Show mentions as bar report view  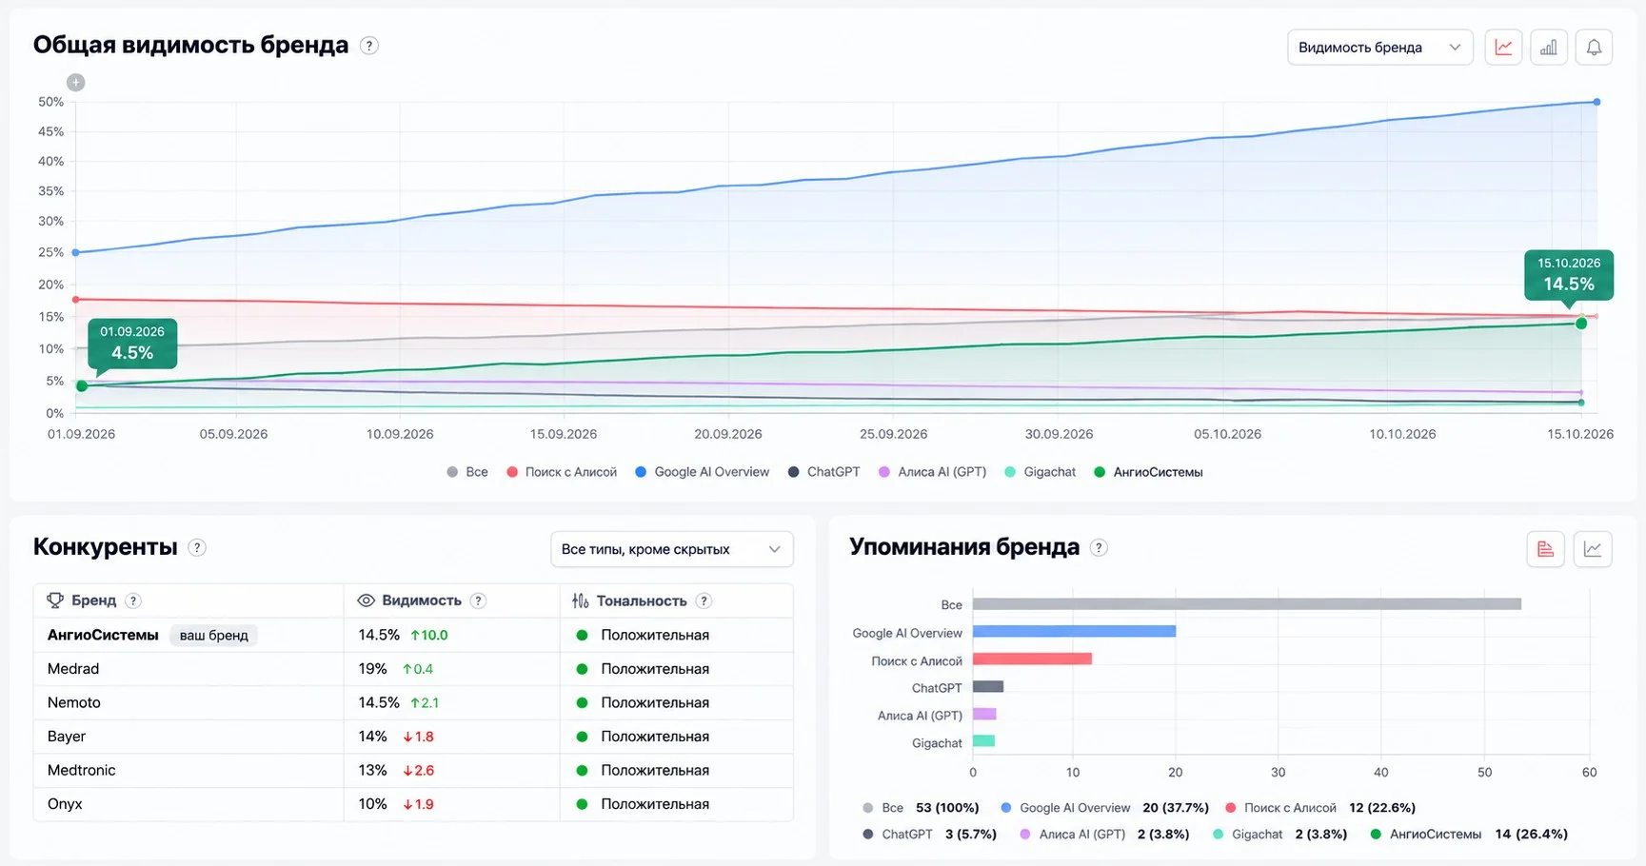1546,549
